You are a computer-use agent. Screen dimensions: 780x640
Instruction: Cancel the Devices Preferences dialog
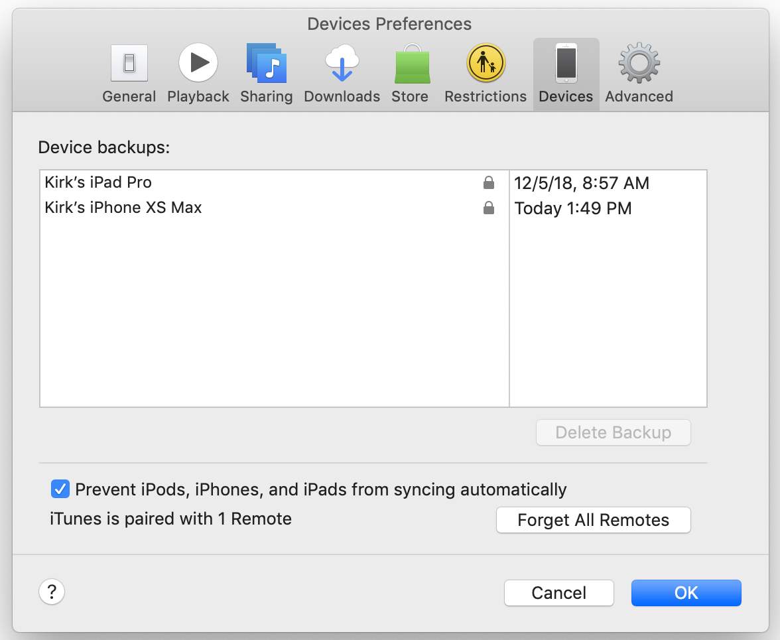coord(558,593)
